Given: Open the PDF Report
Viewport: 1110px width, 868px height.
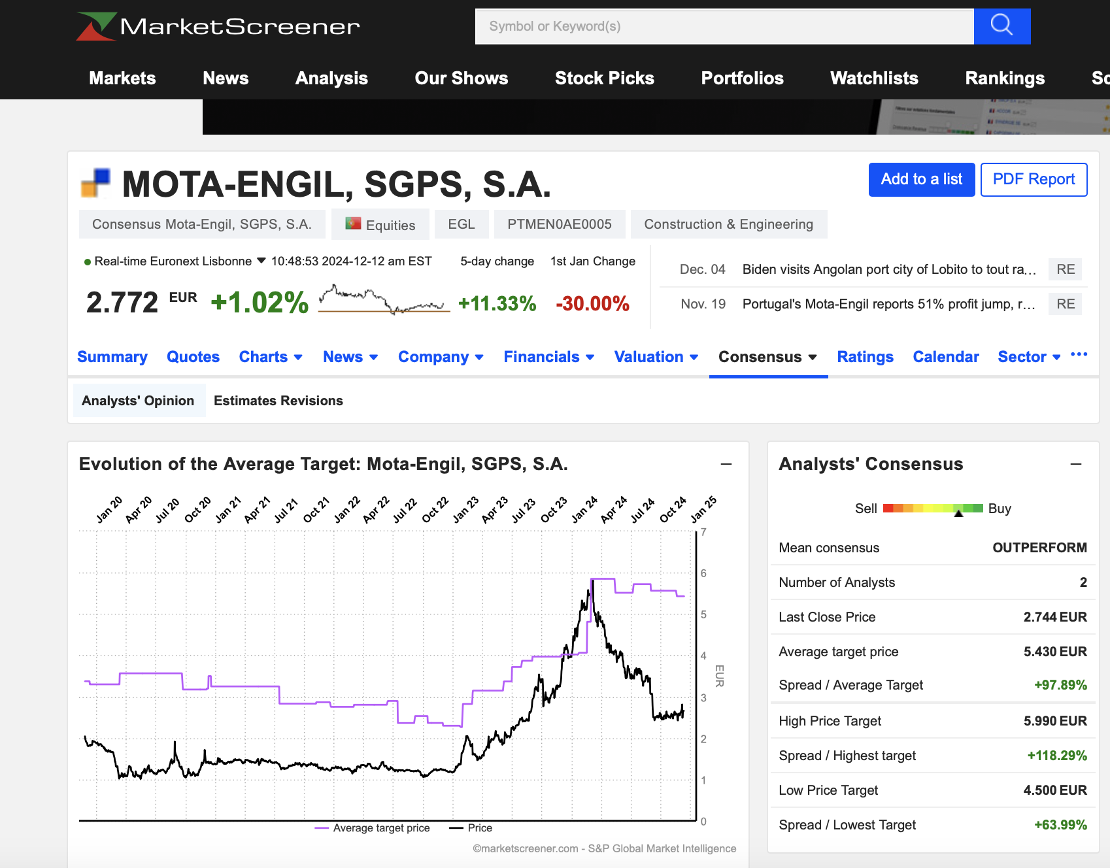Looking at the screenshot, I should 1034,180.
